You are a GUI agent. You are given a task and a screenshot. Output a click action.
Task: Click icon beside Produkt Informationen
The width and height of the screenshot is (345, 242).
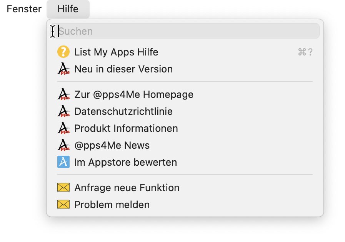click(x=63, y=128)
